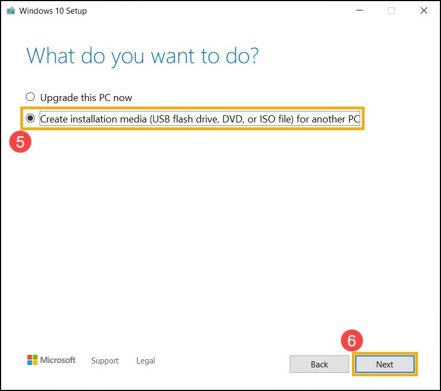Select the Media Creation Tool icon in the titlebar
Image resolution: width=441 pixels, height=391 pixels.
click(10, 10)
